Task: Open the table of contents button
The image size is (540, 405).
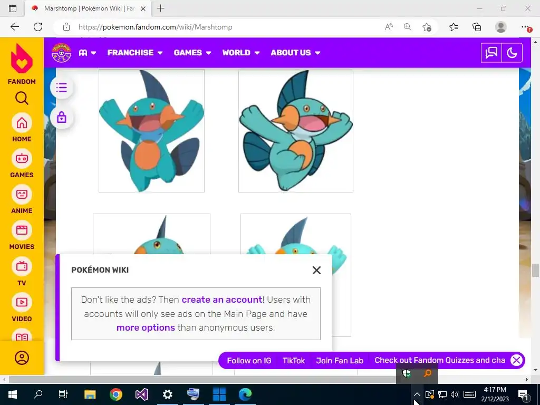Action: click(x=61, y=88)
